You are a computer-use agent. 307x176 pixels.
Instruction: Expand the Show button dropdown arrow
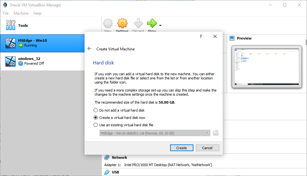[160, 26]
